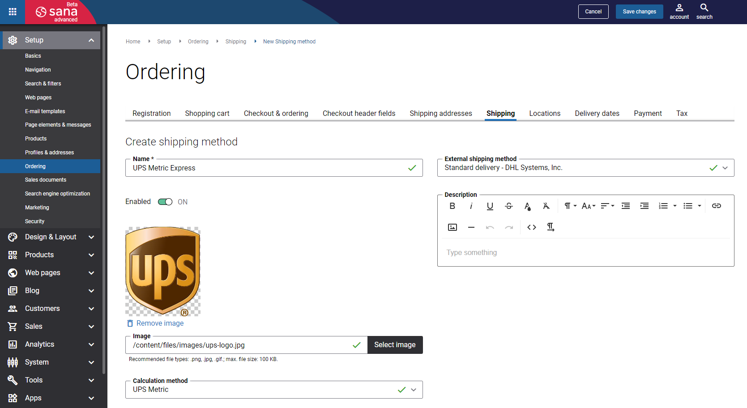Viewport: 747px width, 408px height.
Task: Switch to code view in editor
Action: [x=532, y=227]
